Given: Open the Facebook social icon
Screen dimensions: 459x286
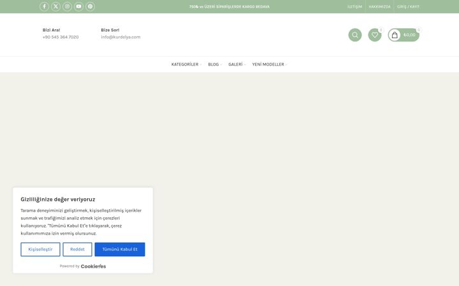Looking at the screenshot, I should click(x=44, y=6).
